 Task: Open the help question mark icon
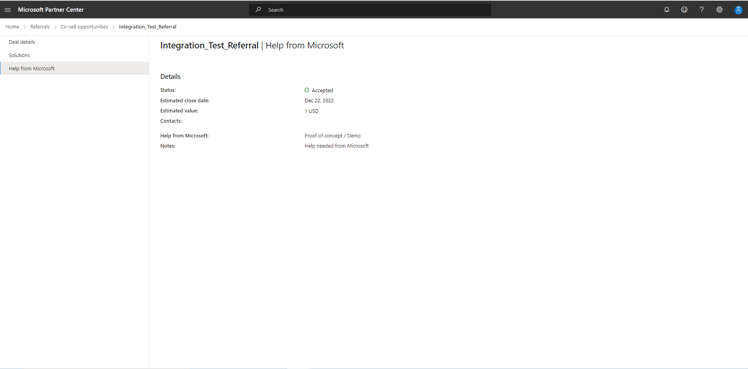pyautogui.click(x=702, y=10)
